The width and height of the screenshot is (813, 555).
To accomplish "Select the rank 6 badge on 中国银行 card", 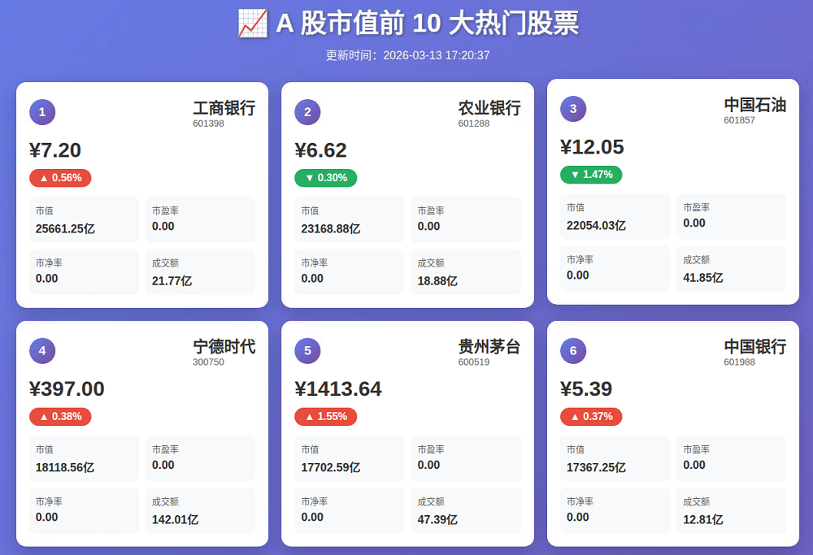I will (x=572, y=350).
